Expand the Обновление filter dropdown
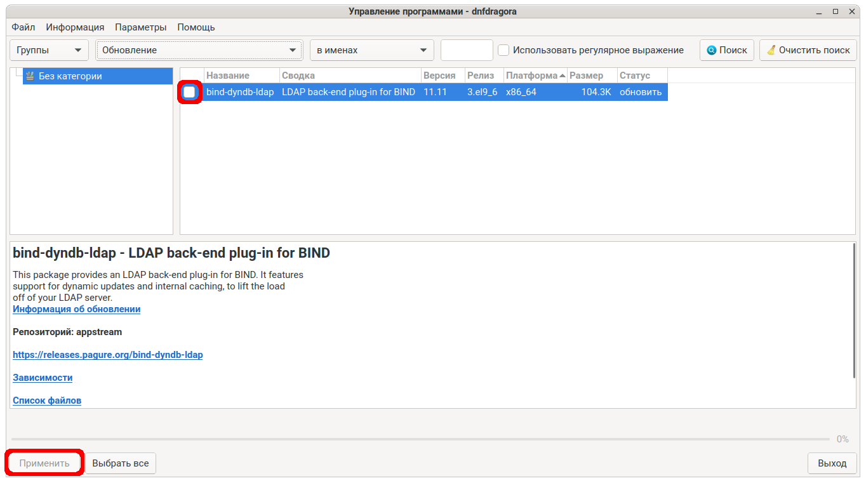The width and height of the screenshot is (866, 483). 199,50
